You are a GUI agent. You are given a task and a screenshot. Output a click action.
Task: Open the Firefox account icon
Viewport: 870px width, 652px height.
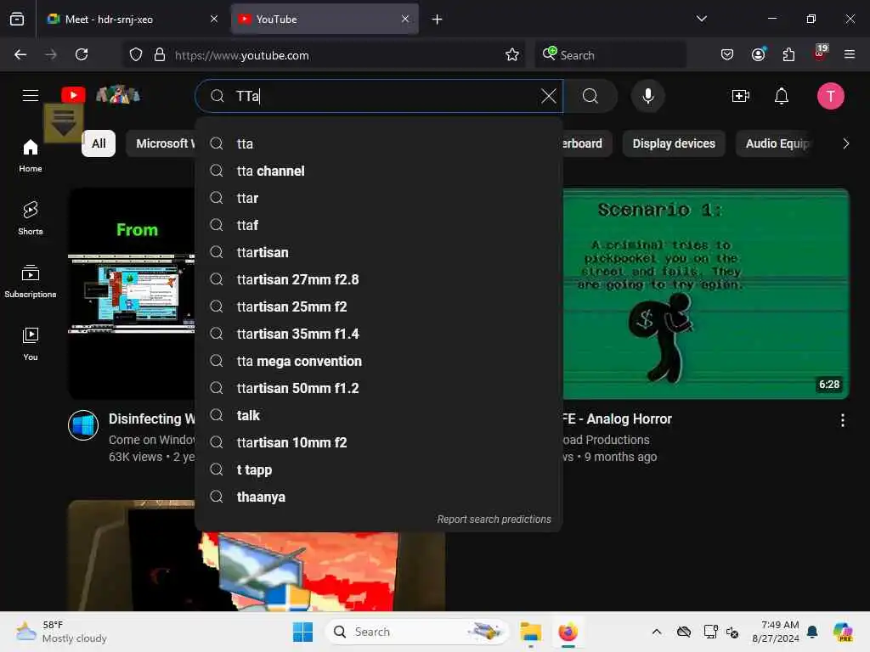coord(759,54)
